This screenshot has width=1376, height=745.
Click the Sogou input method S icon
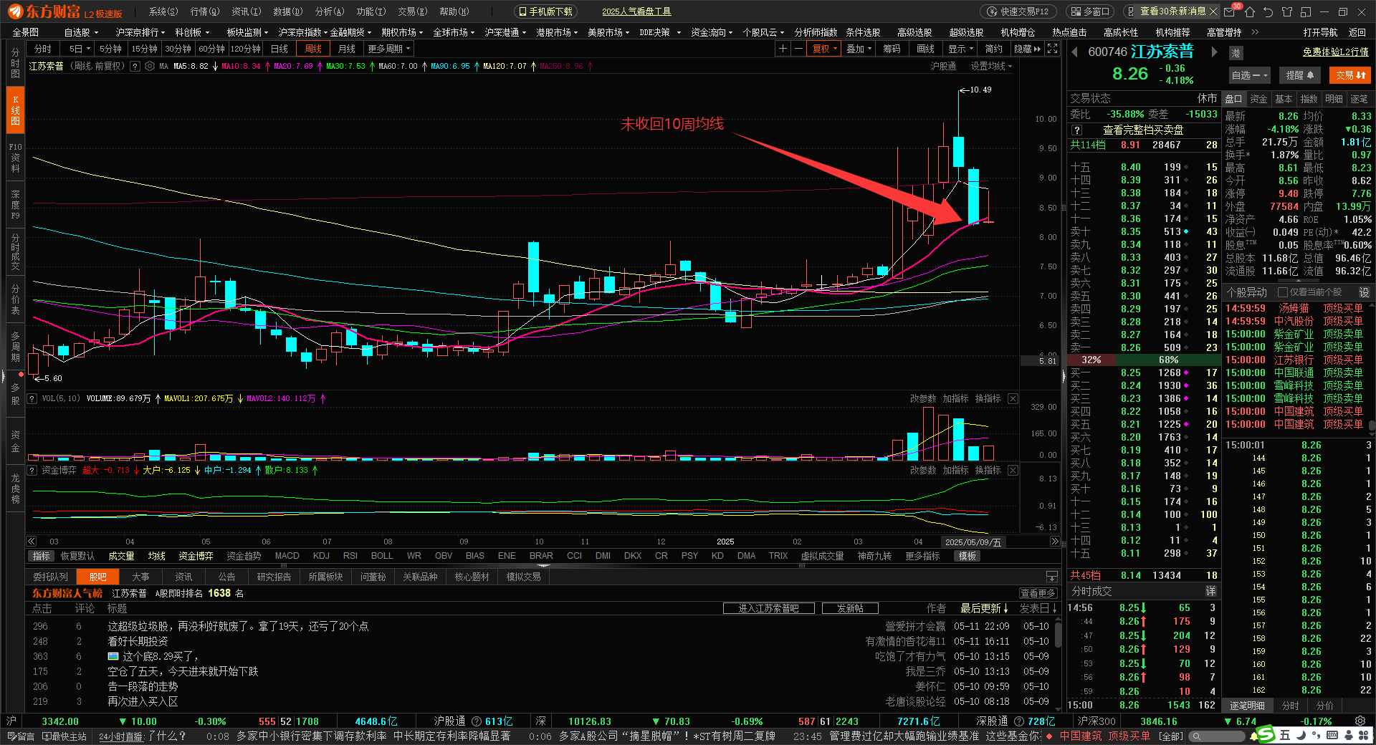1266,735
